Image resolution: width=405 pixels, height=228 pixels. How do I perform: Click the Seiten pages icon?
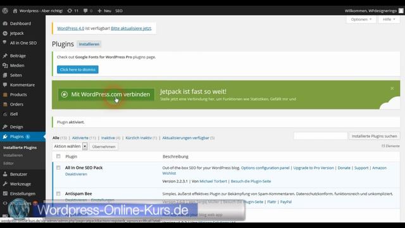[5, 75]
